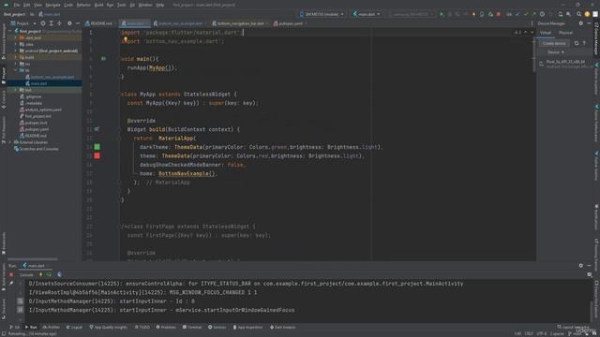The width and height of the screenshot is (600, 337).
Task: Hide the Device Manager panel
Action: 589,23
